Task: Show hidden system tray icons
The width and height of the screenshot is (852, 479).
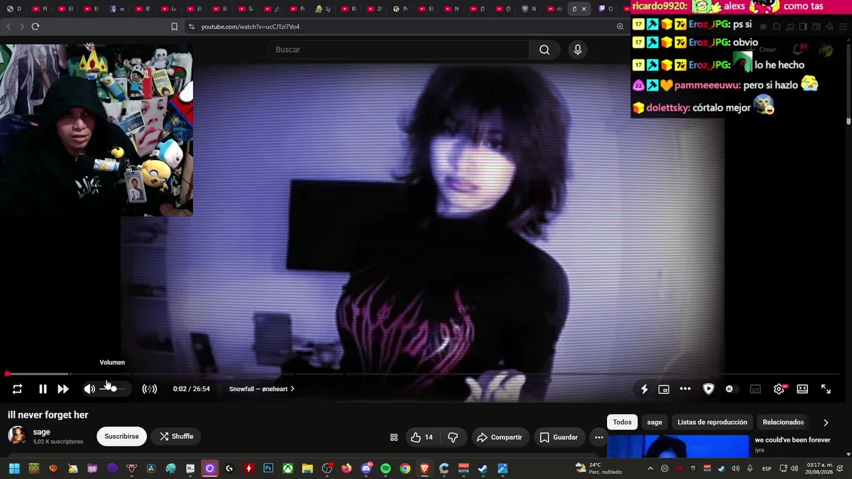Action: (650, 468)
